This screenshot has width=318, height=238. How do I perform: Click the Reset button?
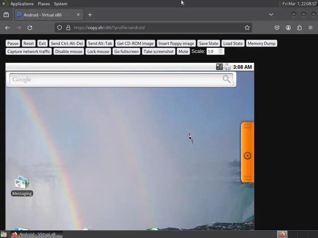pyautogui.click(x=29, y=43)
